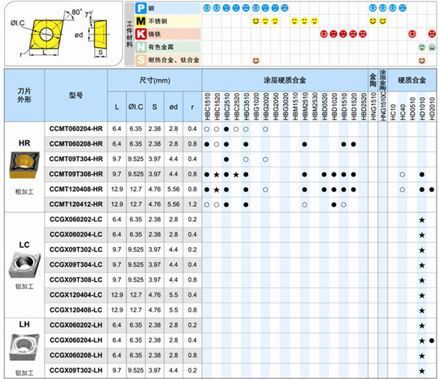Click the green N non-ferrous metal icon

[x=141, y=47]
